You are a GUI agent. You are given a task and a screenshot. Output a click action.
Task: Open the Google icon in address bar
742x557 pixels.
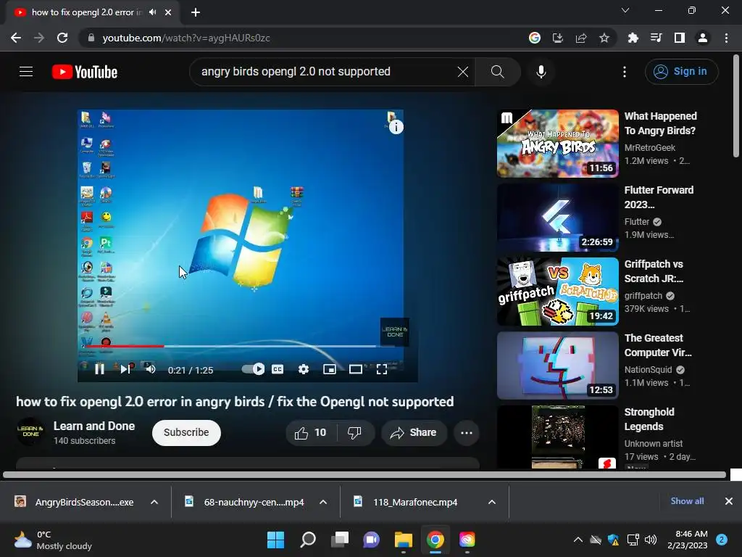pos(535,38)
